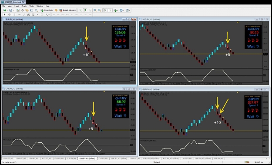Expand the Indicators dropdown arrow
Image resolution: width=272 pixels, height=165 pixels.
118,10
